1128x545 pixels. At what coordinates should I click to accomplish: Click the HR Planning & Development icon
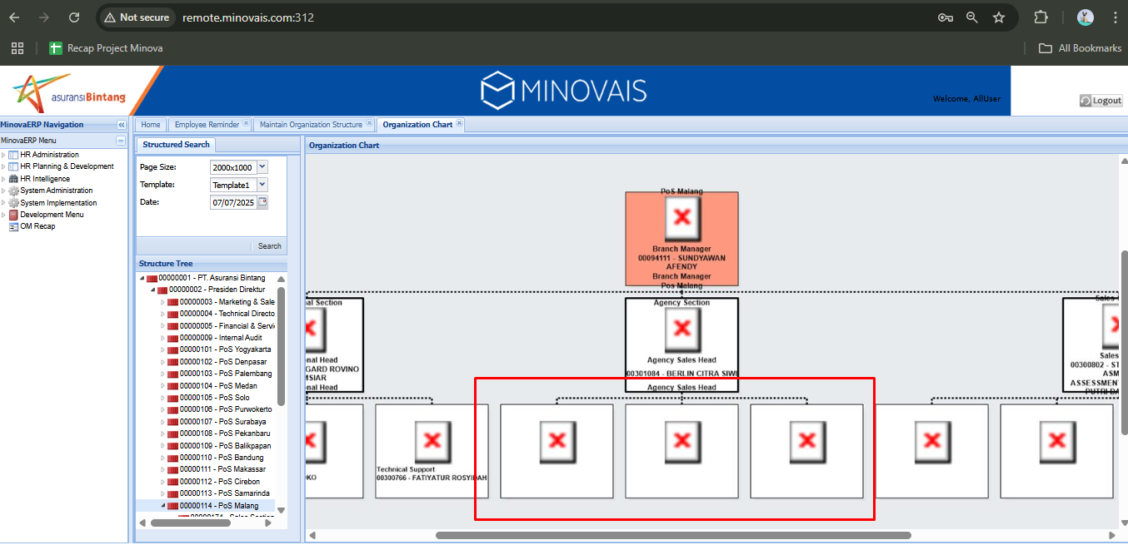13,166
